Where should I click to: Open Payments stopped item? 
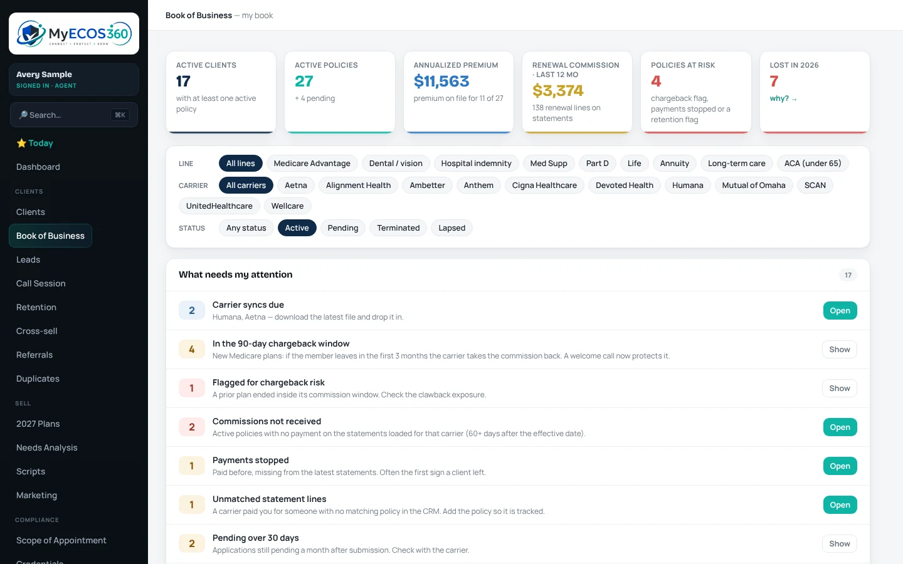840,466
